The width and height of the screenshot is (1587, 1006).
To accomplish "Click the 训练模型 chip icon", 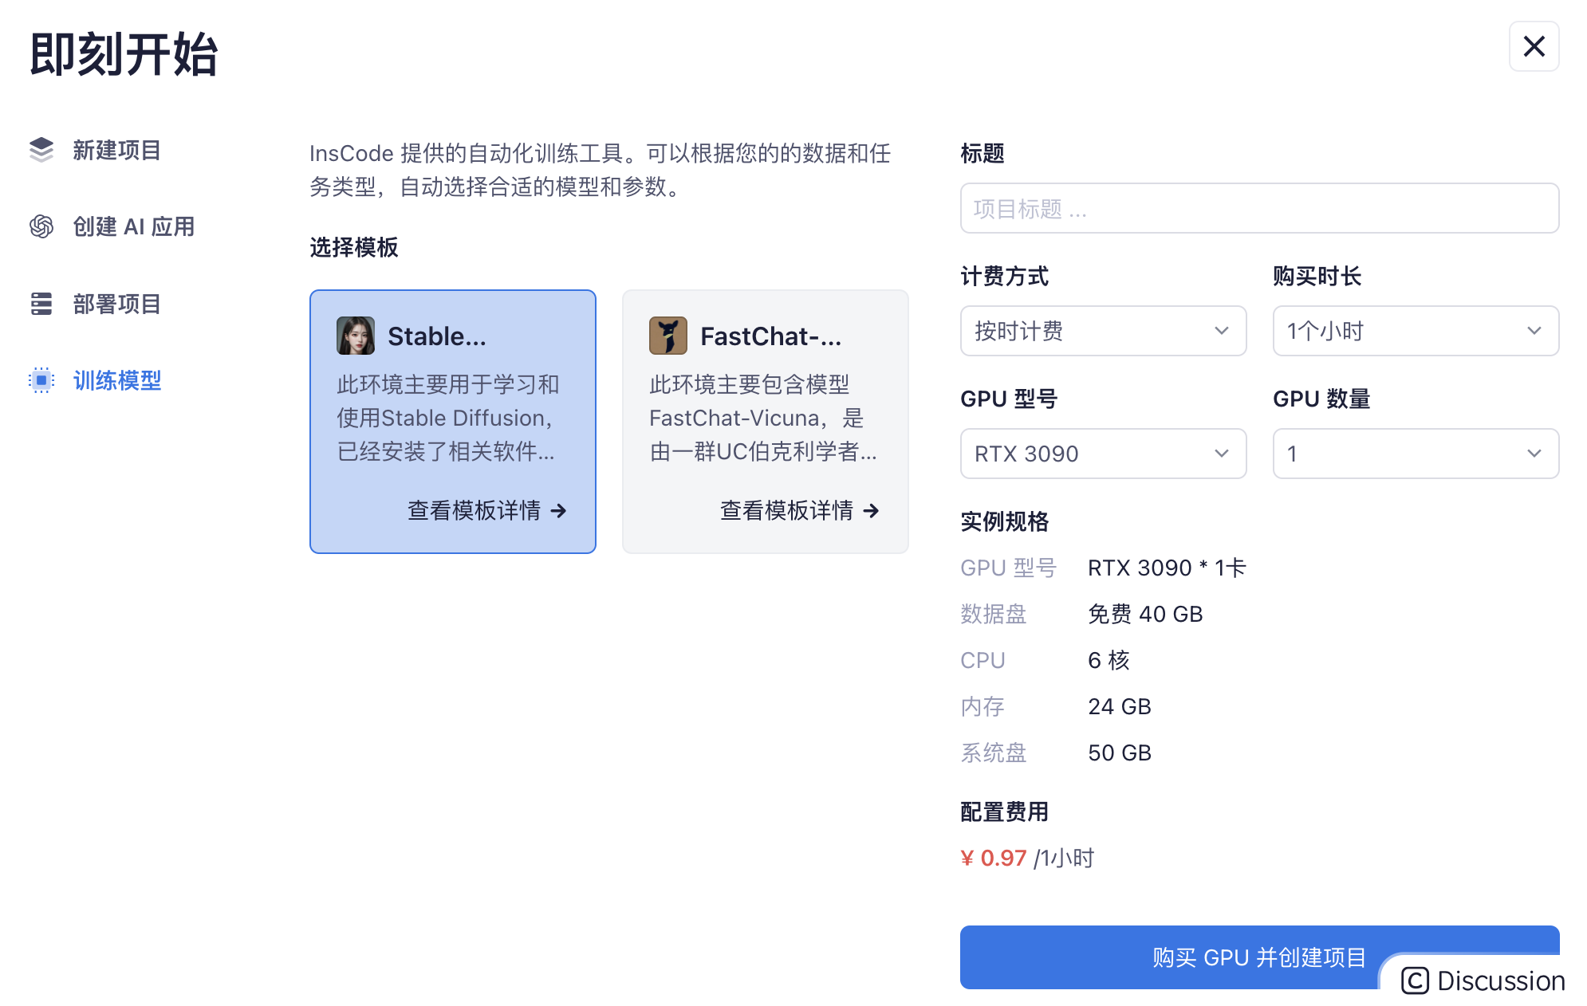I will pos(41,380).
